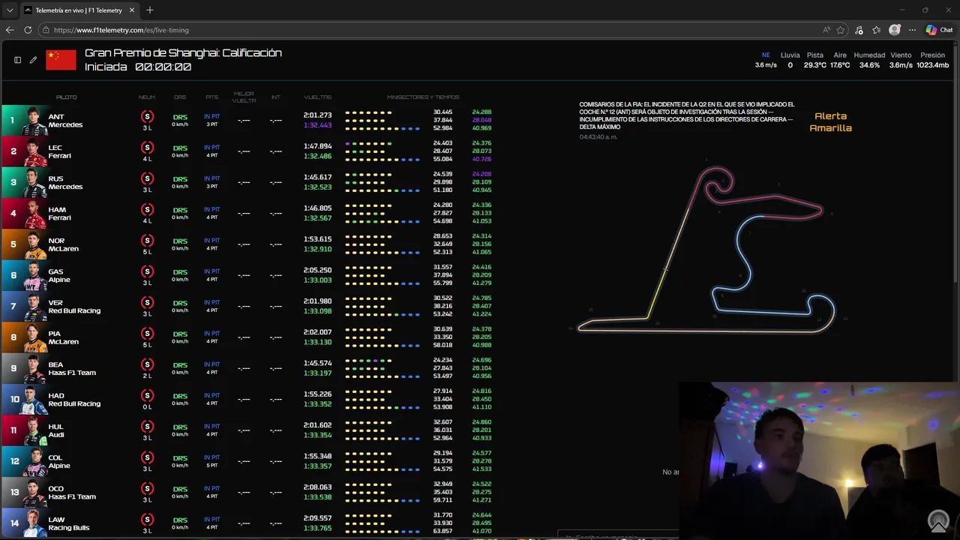Click the MINISECTORES Y TIEMPOS column header
Viewport: 960px width, 540px height.
click(x=423, y=97)
